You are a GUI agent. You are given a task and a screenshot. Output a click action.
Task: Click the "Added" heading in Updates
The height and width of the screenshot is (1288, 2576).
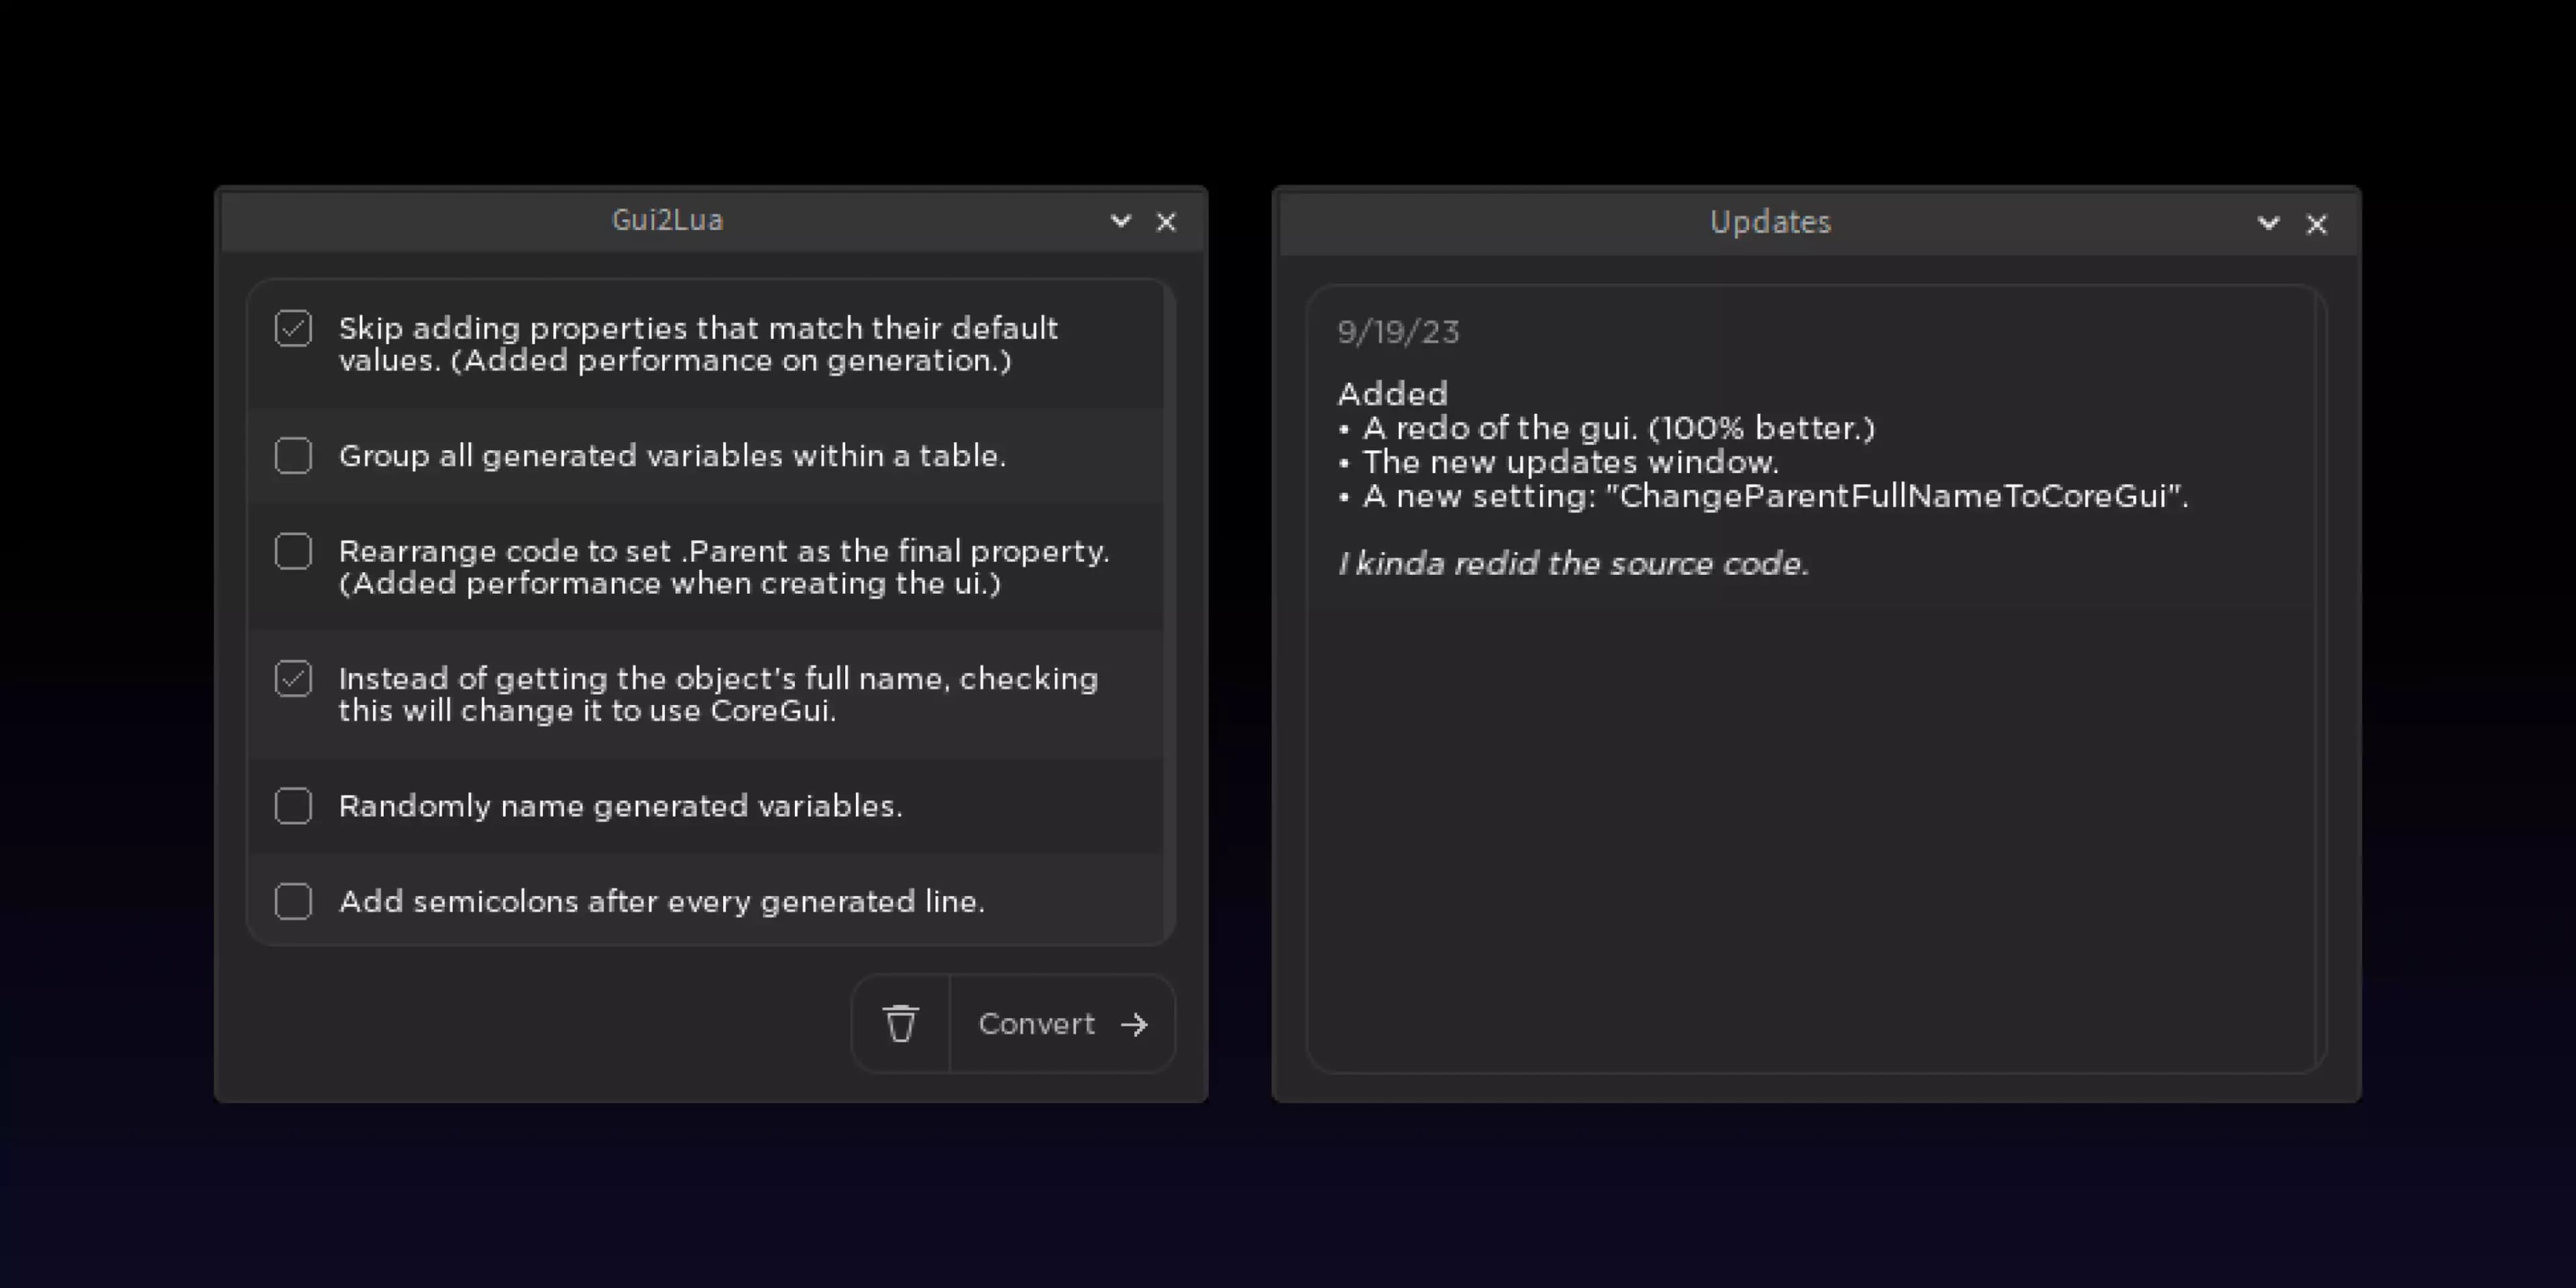tap(1391, 394)
